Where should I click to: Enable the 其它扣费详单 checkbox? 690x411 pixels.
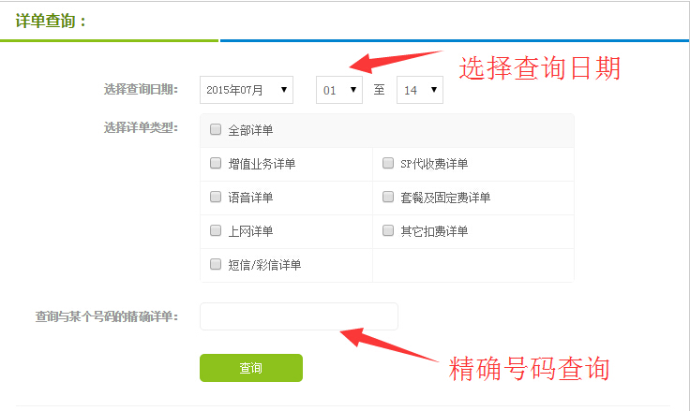tap(388, 230)
